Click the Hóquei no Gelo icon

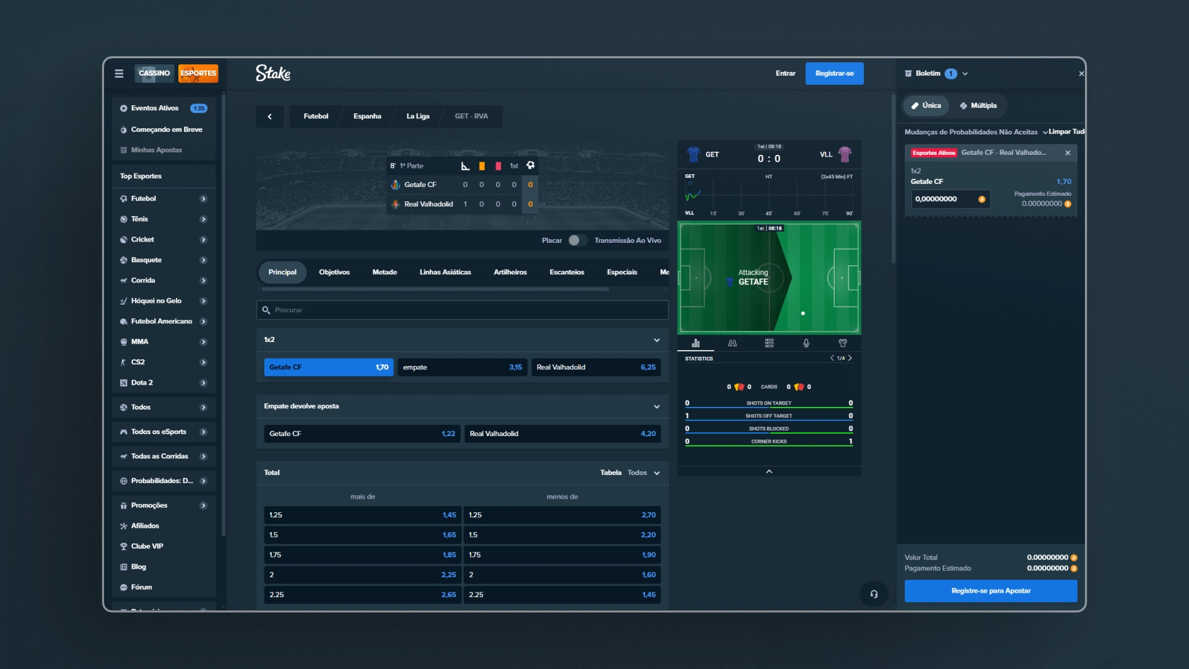point(123,301)
